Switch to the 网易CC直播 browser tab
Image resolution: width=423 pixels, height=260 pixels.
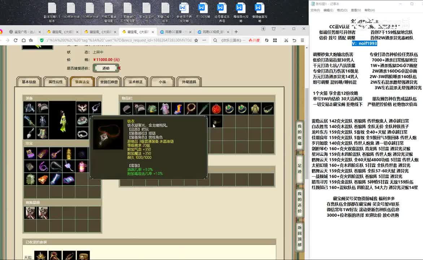[175, 31]
